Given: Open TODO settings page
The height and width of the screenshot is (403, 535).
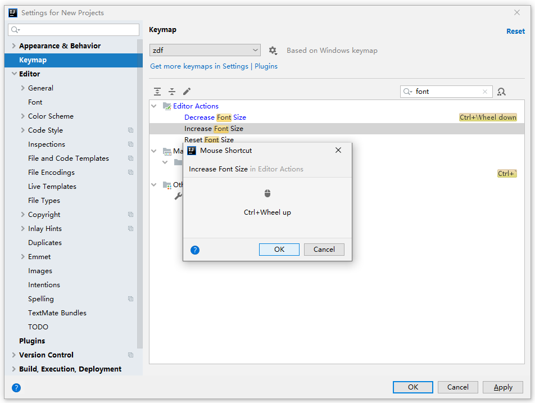Looking at the screenshot, I should (x=38, y=327).
